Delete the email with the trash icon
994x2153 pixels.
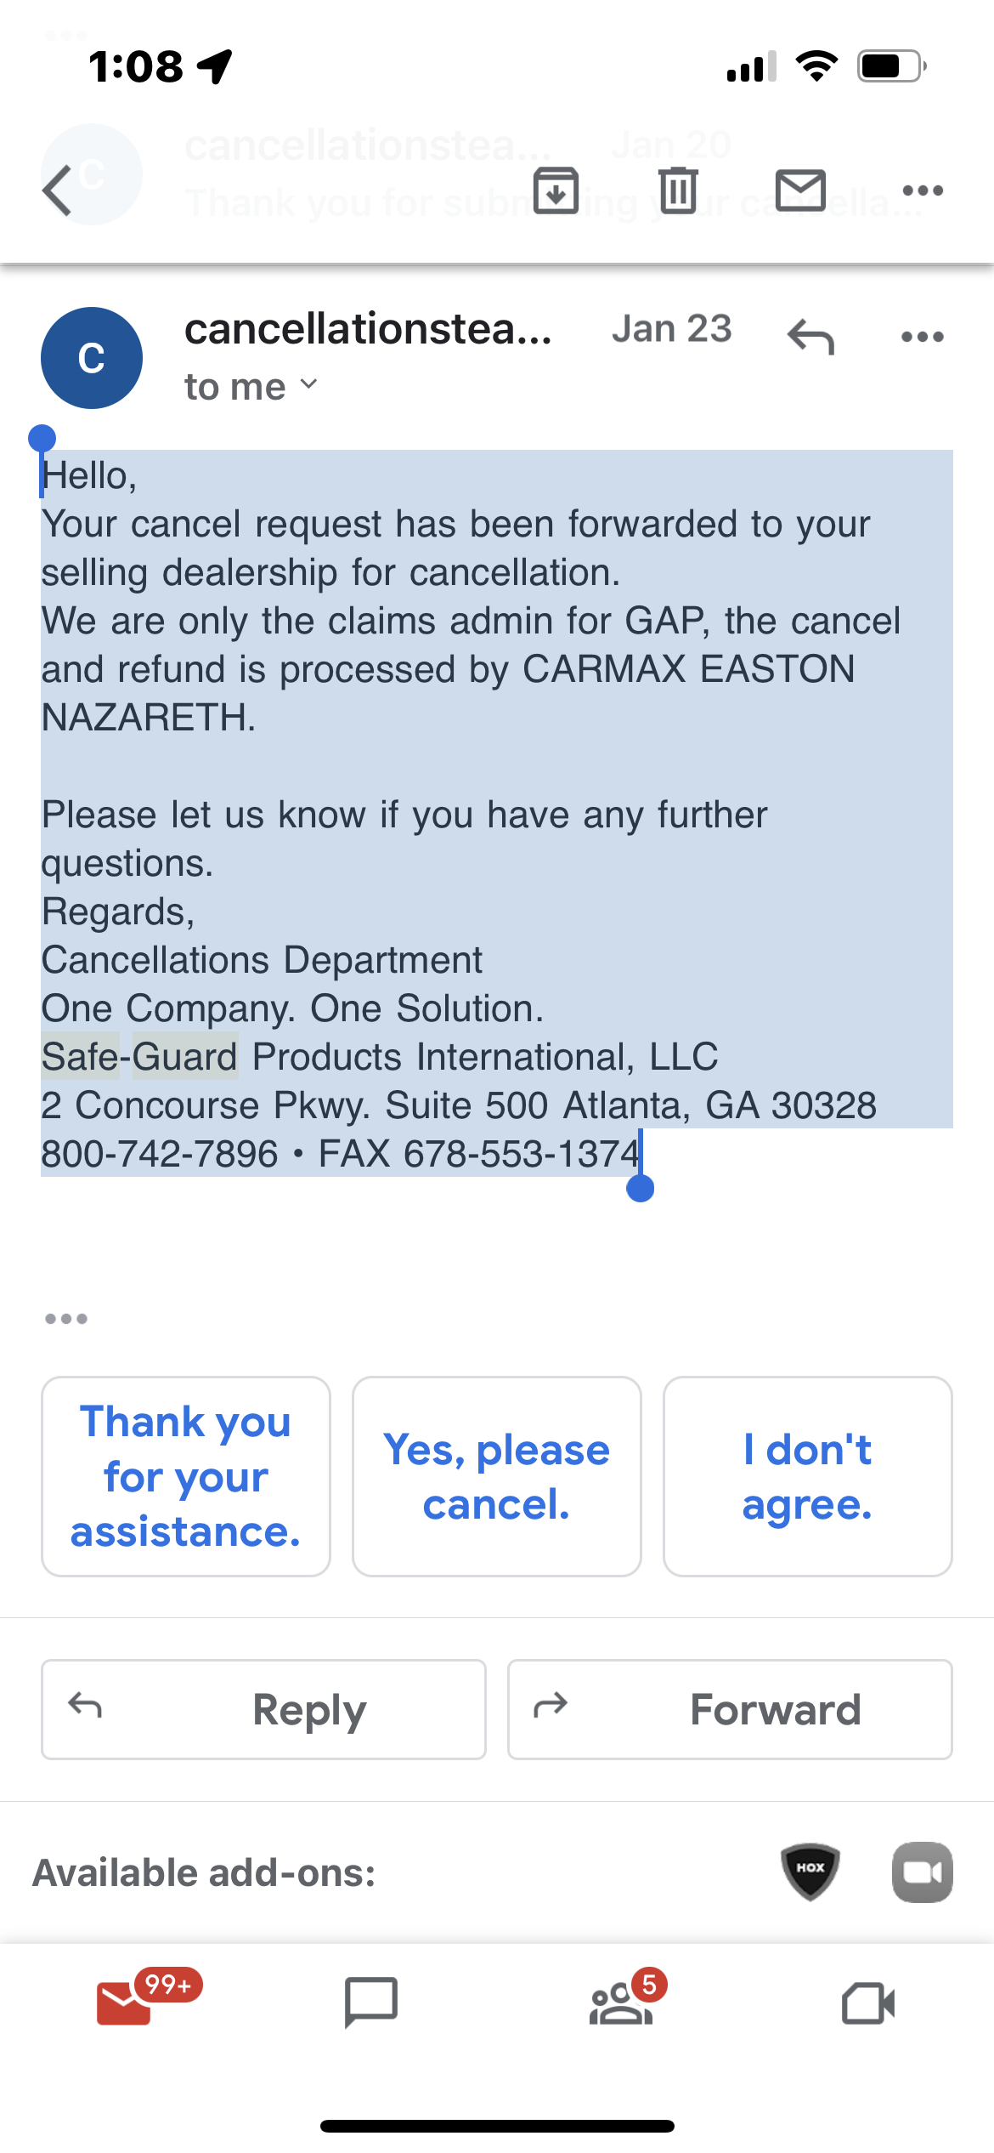(675, 189)
